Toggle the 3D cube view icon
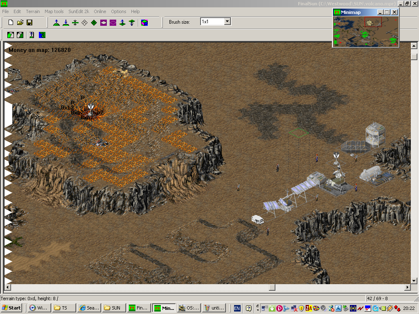This screenshot has height=314, width=419. tap(144, 23)
